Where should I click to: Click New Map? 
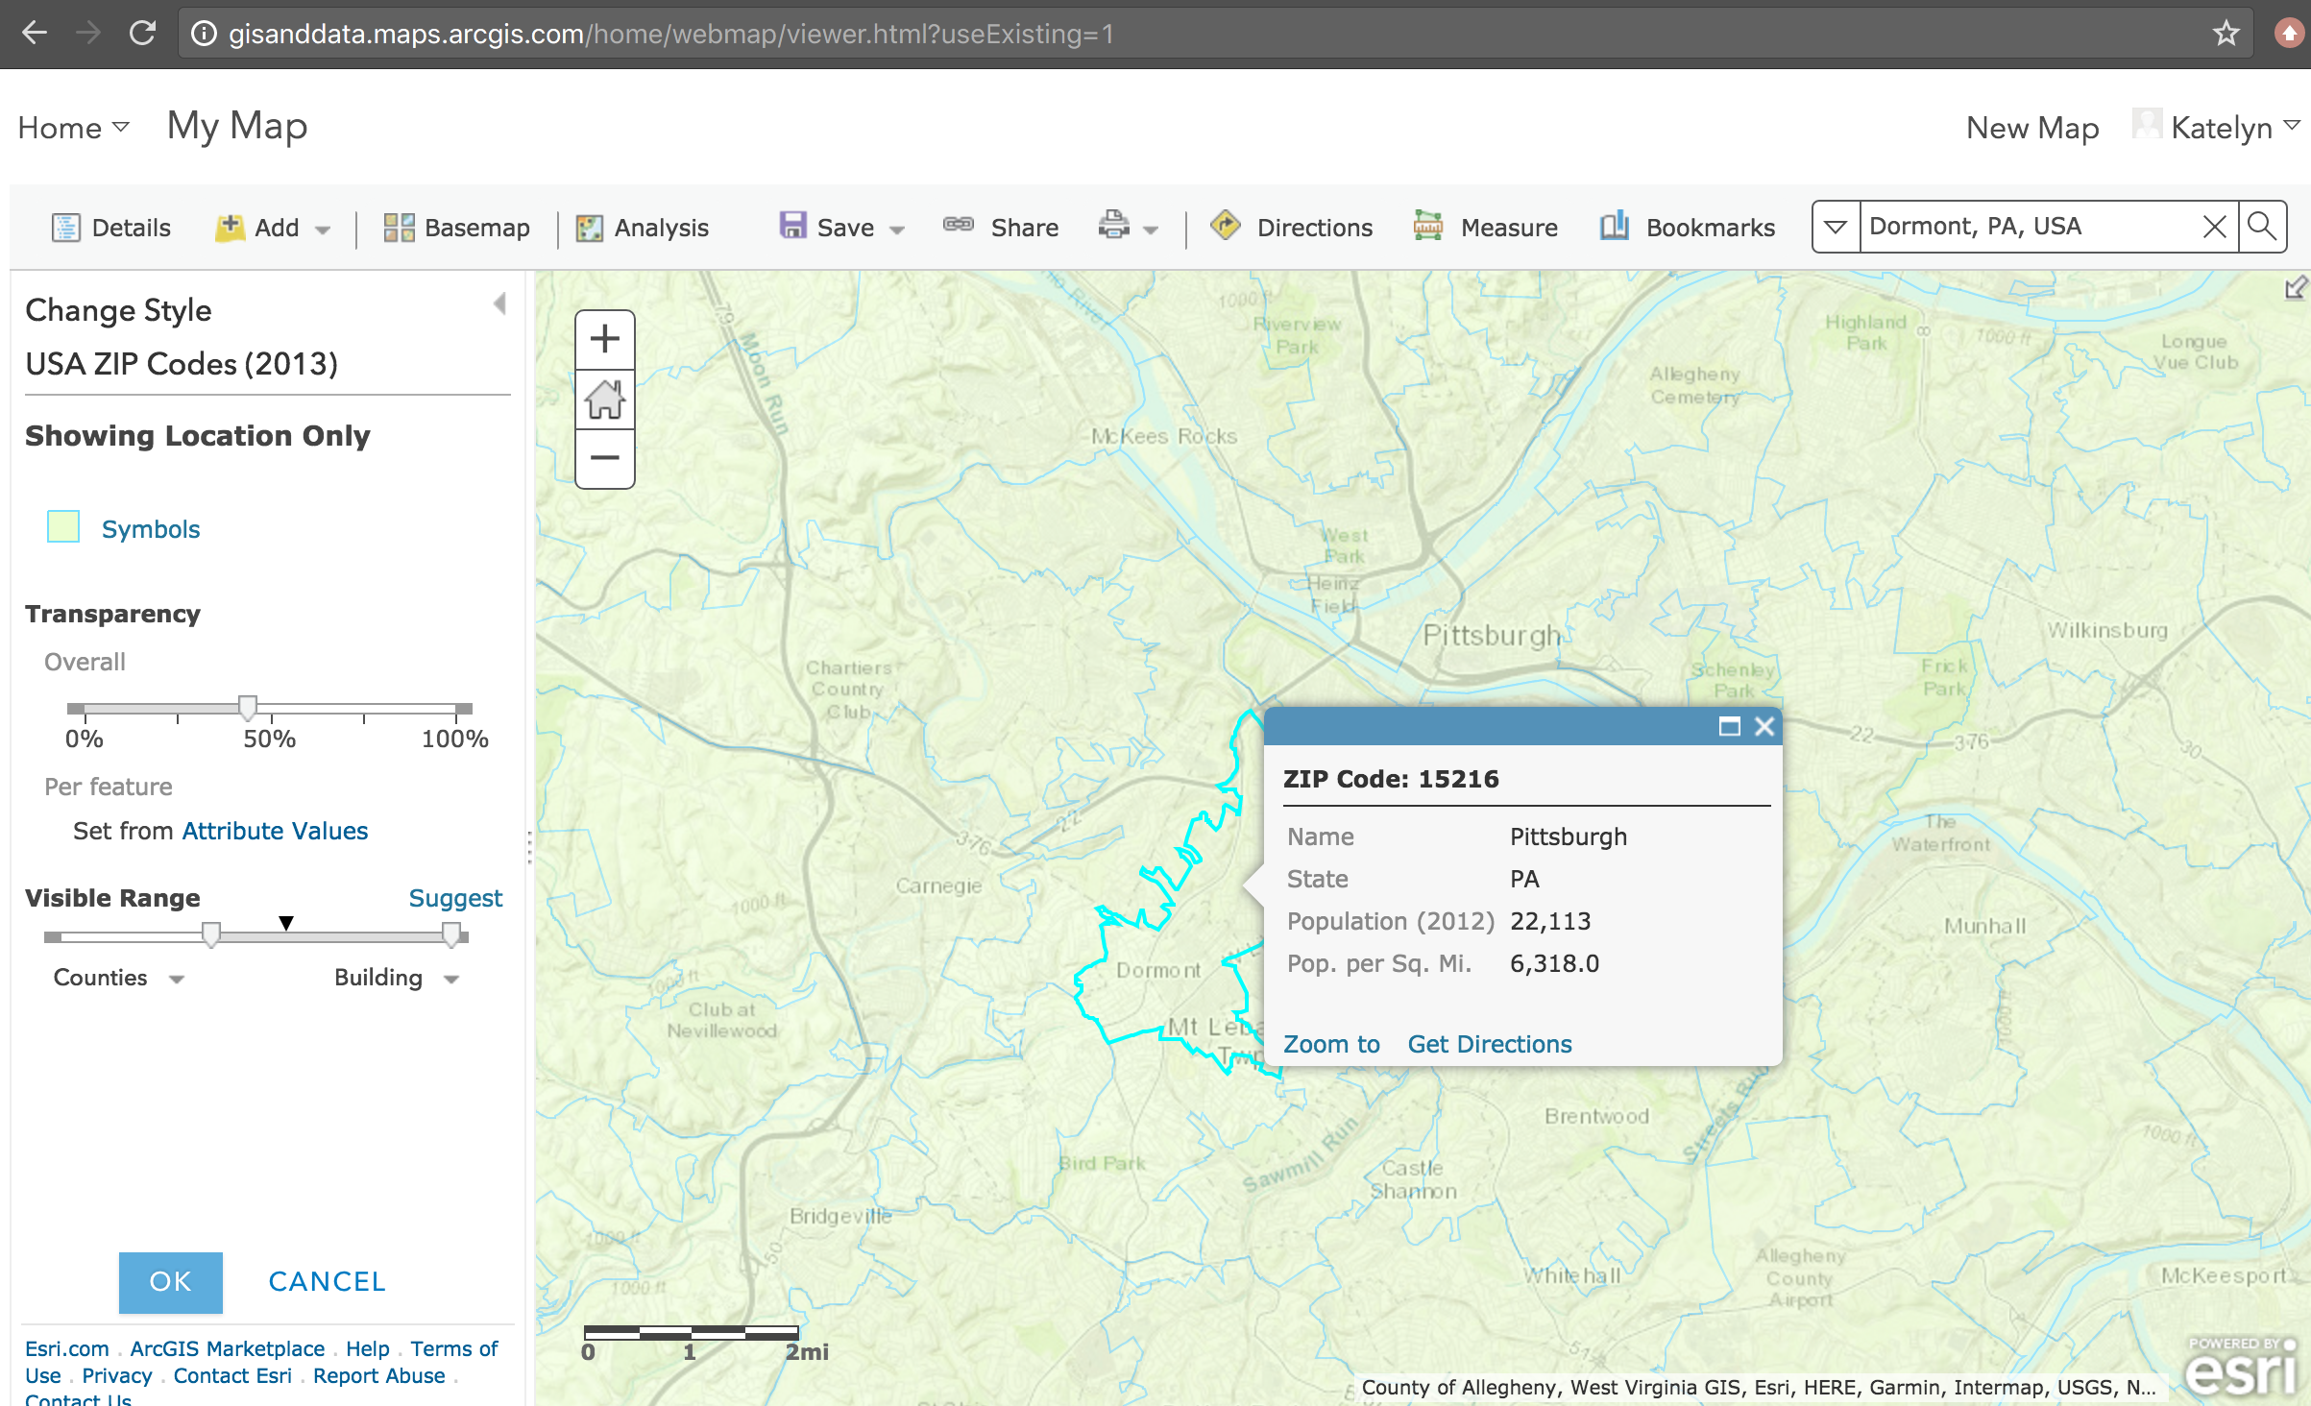point(2032,127)
